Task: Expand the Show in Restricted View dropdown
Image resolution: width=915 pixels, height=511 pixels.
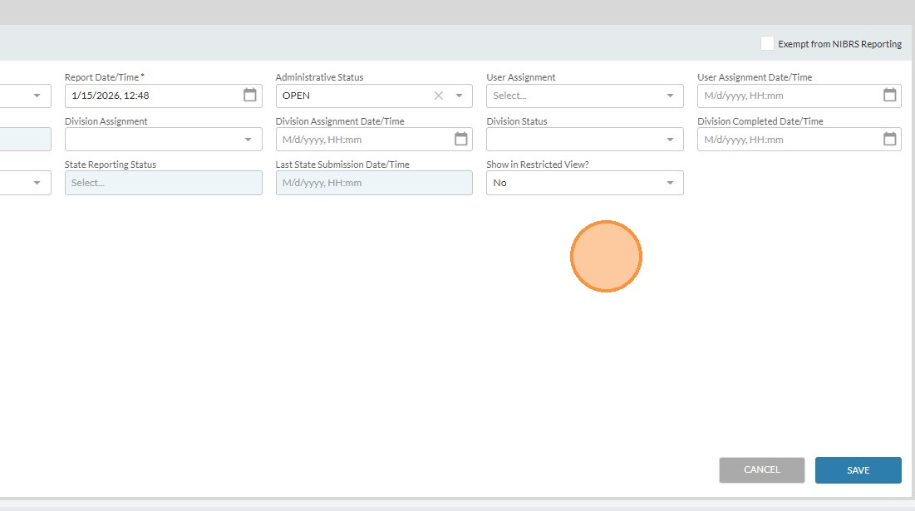Action: point(584,183)
